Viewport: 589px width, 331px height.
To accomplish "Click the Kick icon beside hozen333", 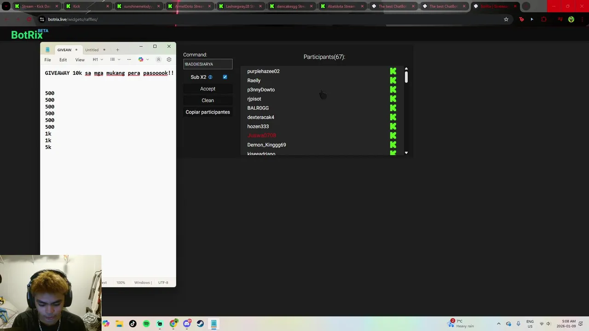I will pos(393,126).
